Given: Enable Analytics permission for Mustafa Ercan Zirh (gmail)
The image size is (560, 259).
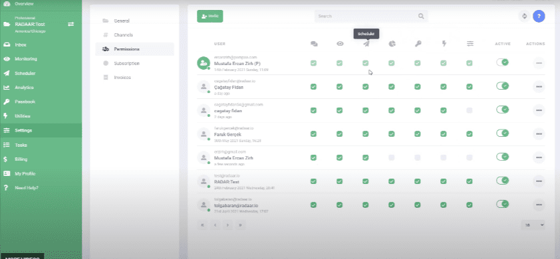Looking at the screenshot, I should coord(392,157).
